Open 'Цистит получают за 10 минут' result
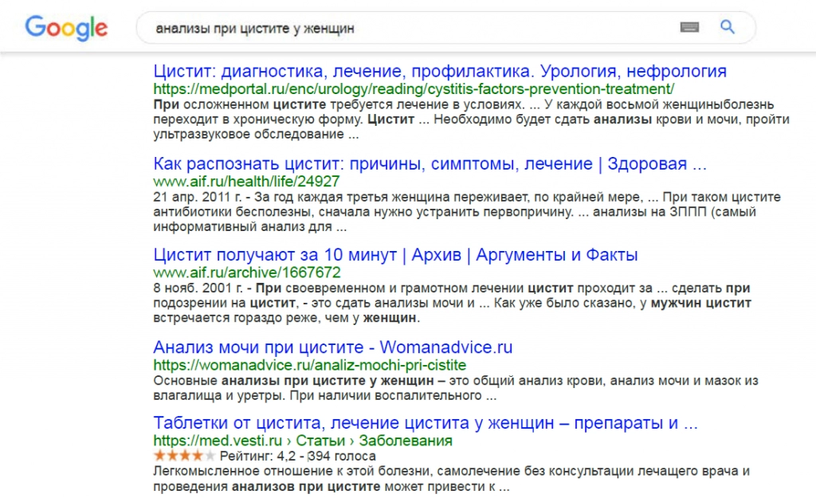Viewport: 816px width, 502px height. coord(395,255)
